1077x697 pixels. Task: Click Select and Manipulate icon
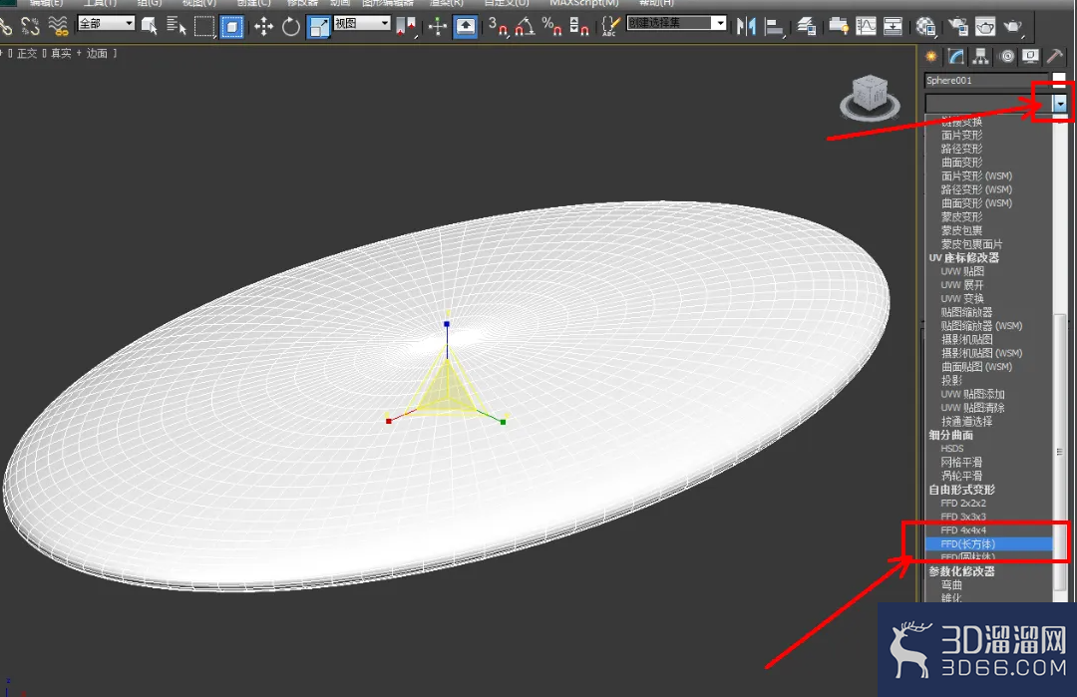[438, 27]
